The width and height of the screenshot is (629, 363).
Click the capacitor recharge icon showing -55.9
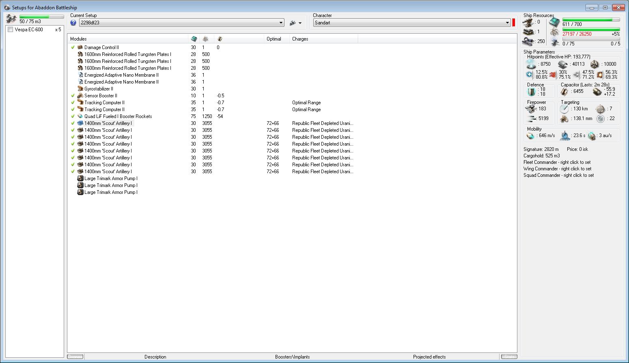pyautogui.click(x=597, y=92)
